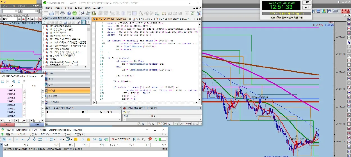Click the colored grid layout icon top-right
Image resolution: width=351 pixels, height=157 pixels.
[x=324, y=11]
